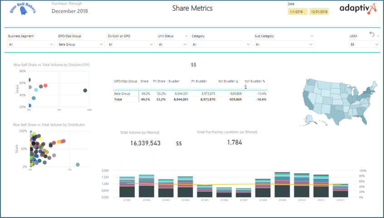Viewport: 384px width, 218px height.
Task: Select the 201809 bar in stacked chart
Action: [x=282, y=185]
